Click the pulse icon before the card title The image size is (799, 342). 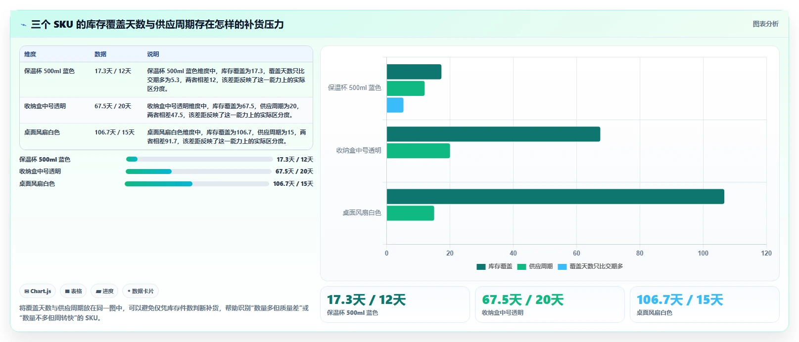point(23,25)
